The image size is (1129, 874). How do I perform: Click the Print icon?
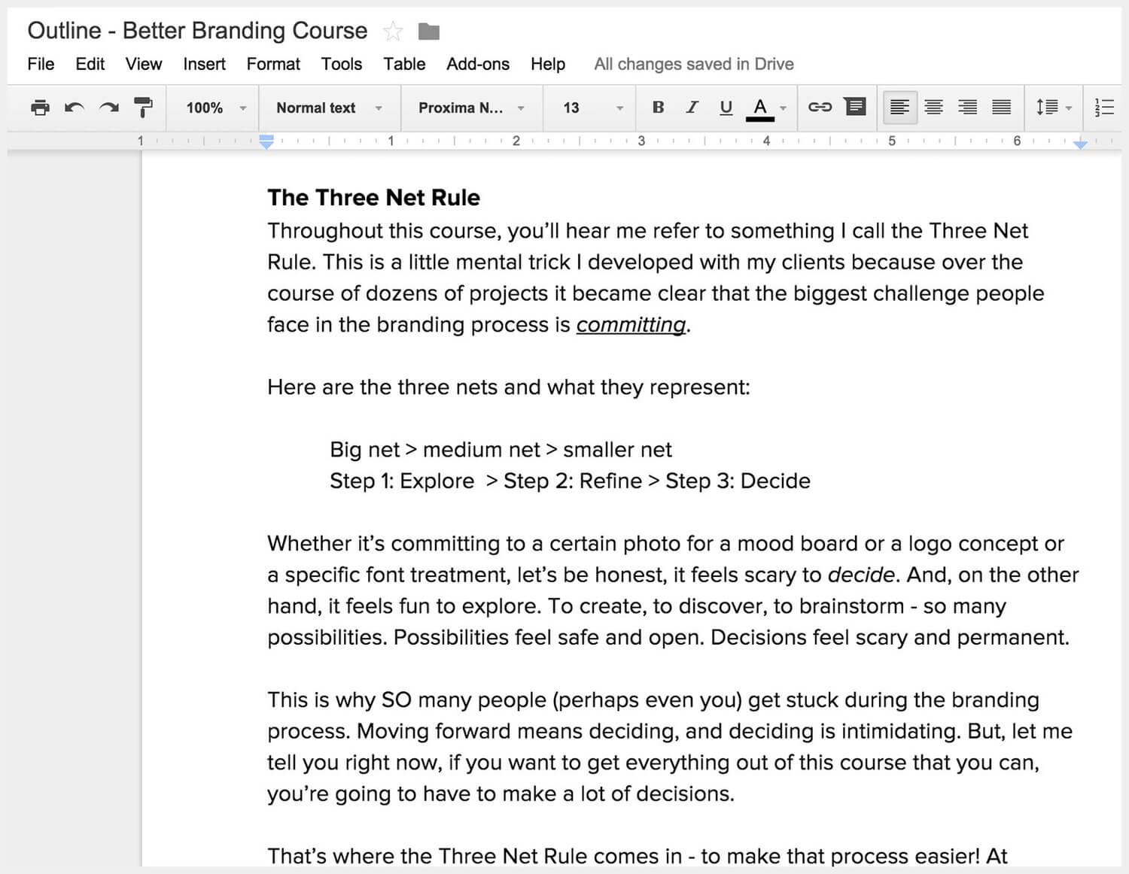tap(40, 108)
